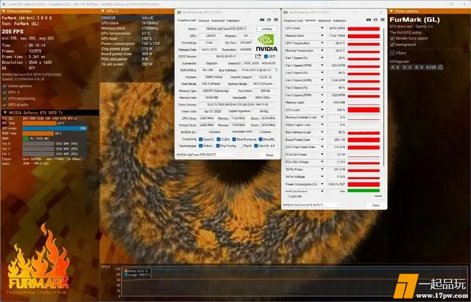
Task: Click the GPU Load red sensor graph
Action: point(364,110)
